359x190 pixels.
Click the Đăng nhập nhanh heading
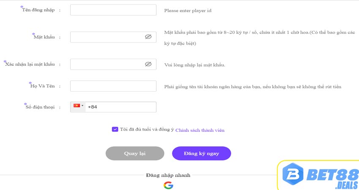pos(168,175)
